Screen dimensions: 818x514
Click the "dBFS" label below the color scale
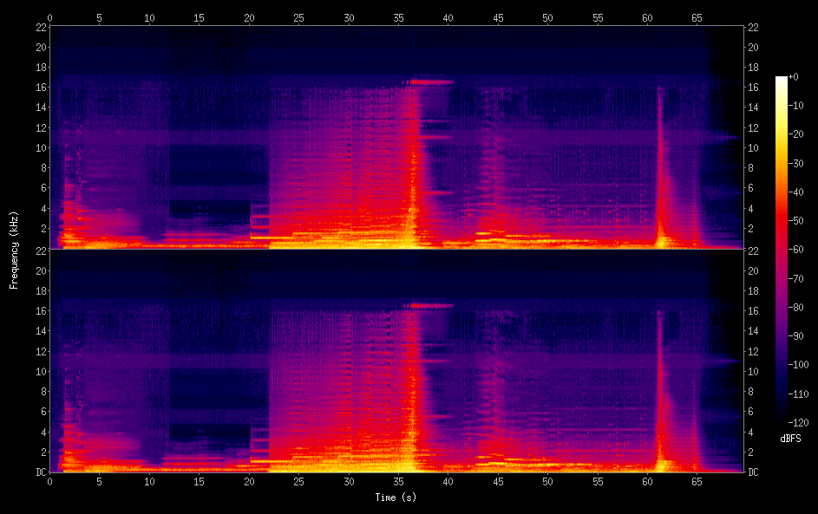(790, 439)
